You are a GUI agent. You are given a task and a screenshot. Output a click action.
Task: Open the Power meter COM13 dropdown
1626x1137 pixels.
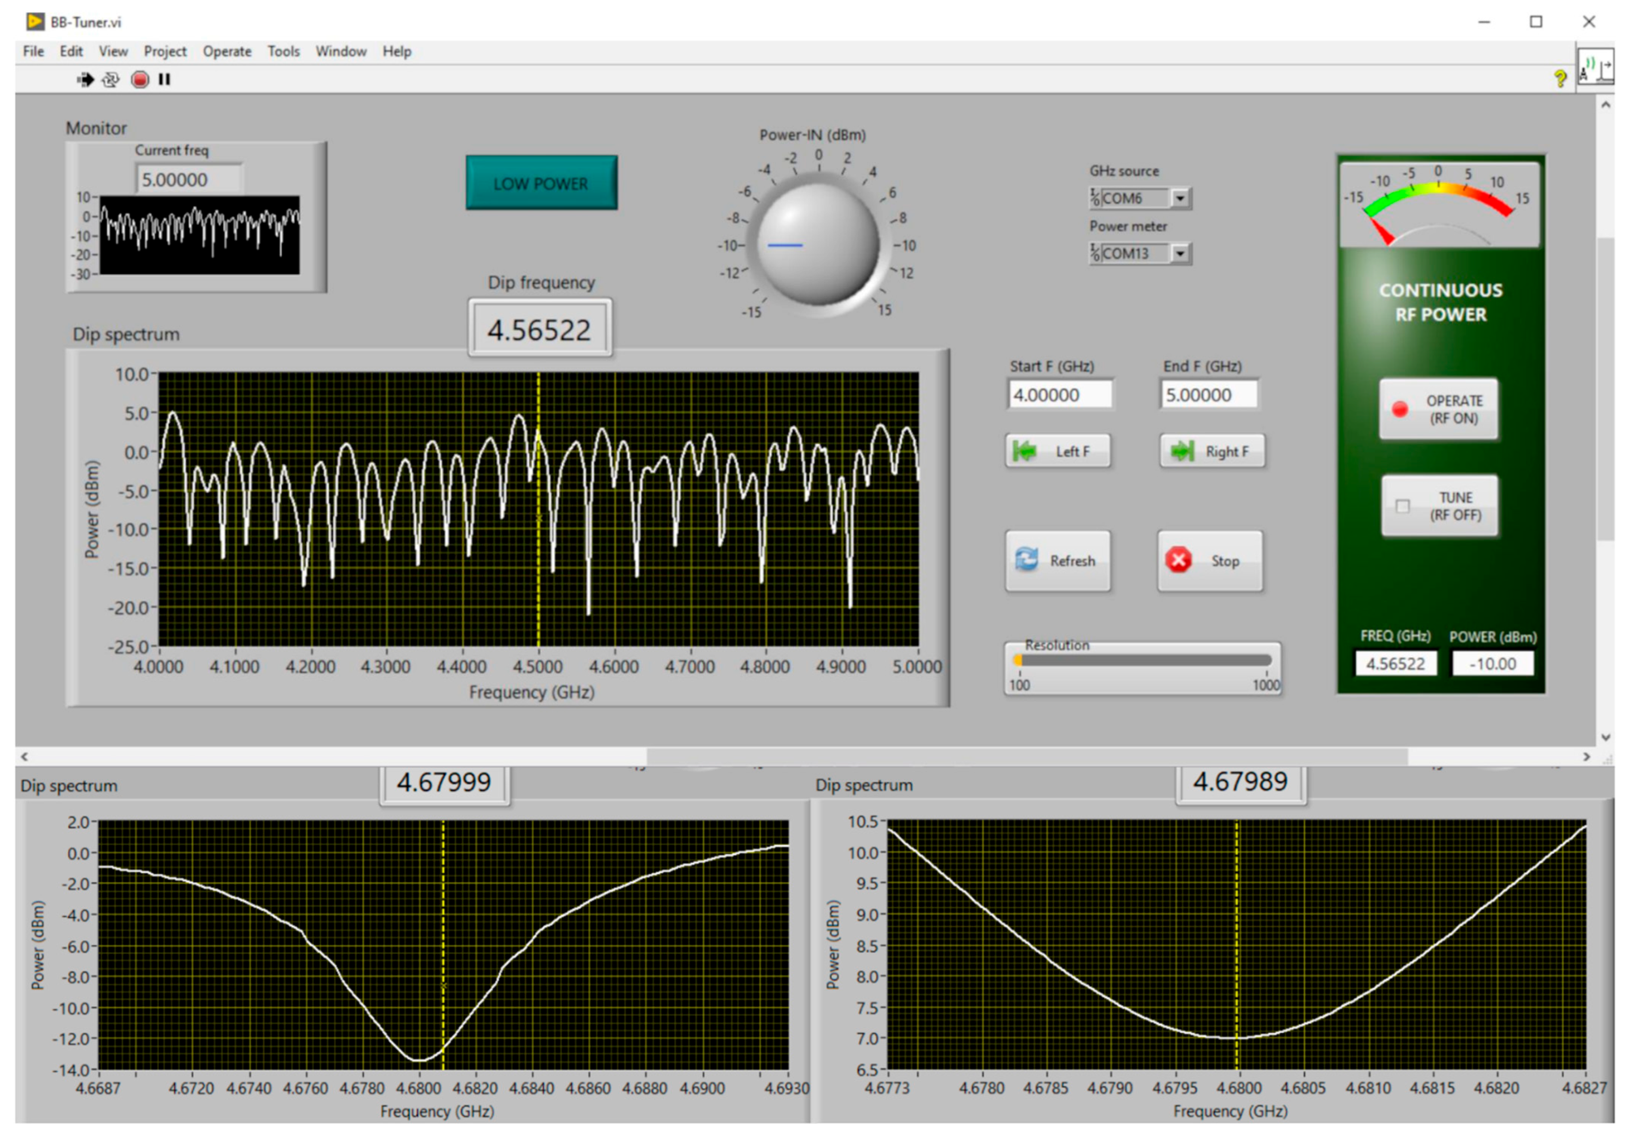click(x=1180, y=254)
